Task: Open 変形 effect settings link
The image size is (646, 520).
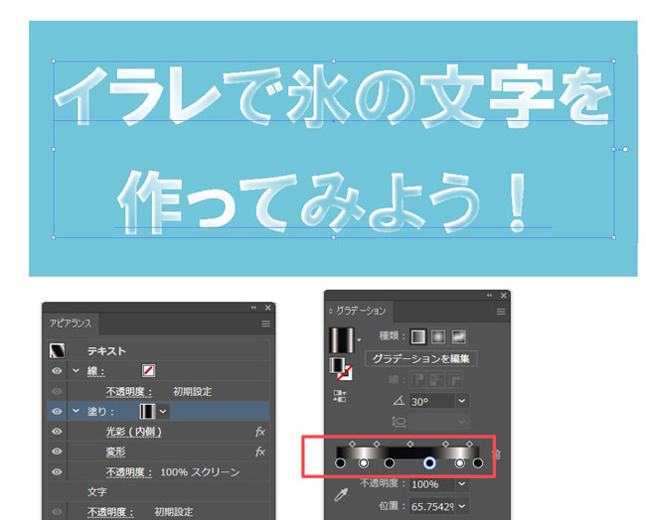Action: tap(115, 452)
